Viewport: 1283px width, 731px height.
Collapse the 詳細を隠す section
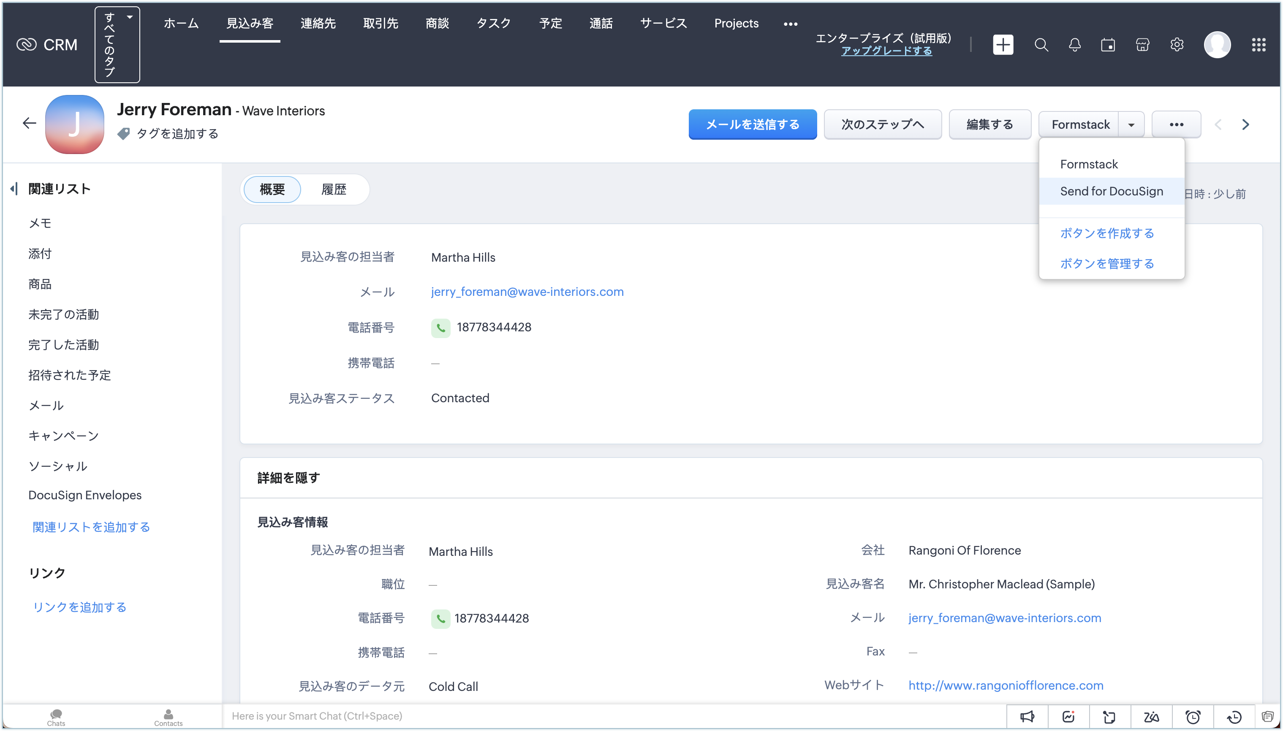288,477
